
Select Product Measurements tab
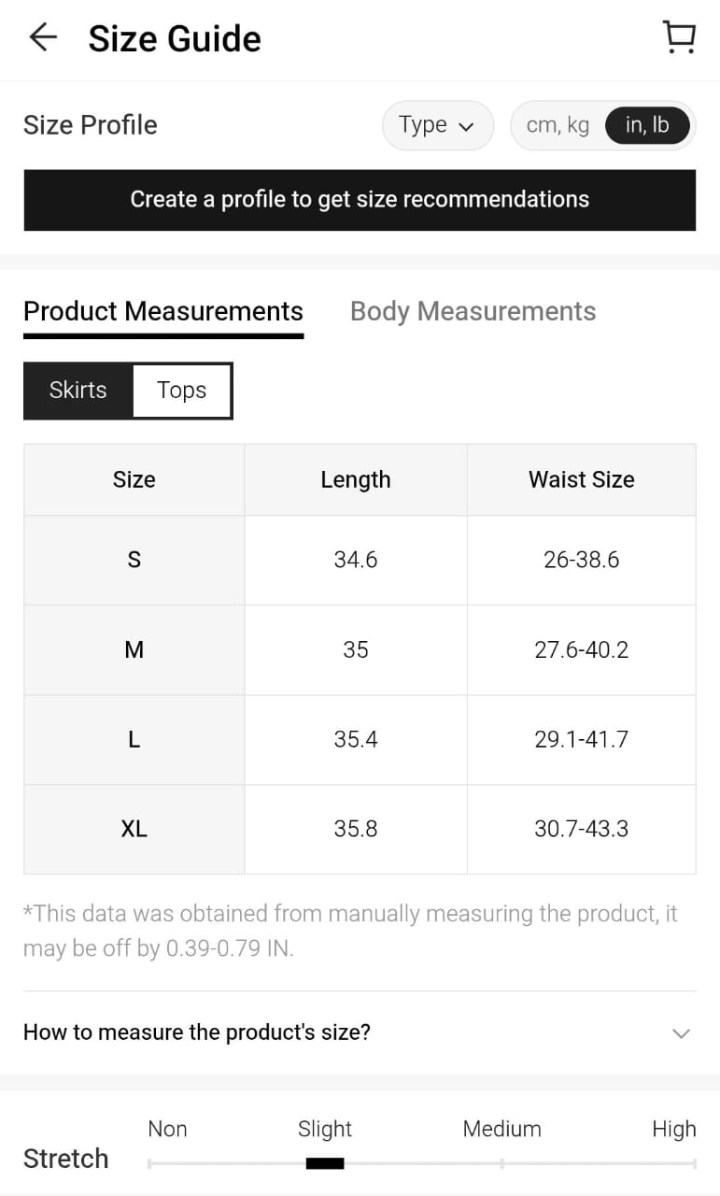pos(163,311)
